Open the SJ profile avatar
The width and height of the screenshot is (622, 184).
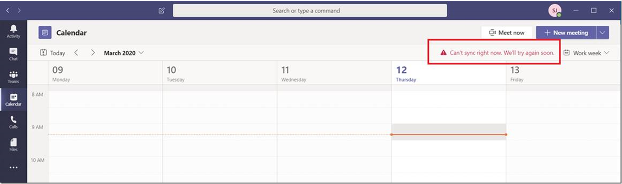tap(554, 11)
